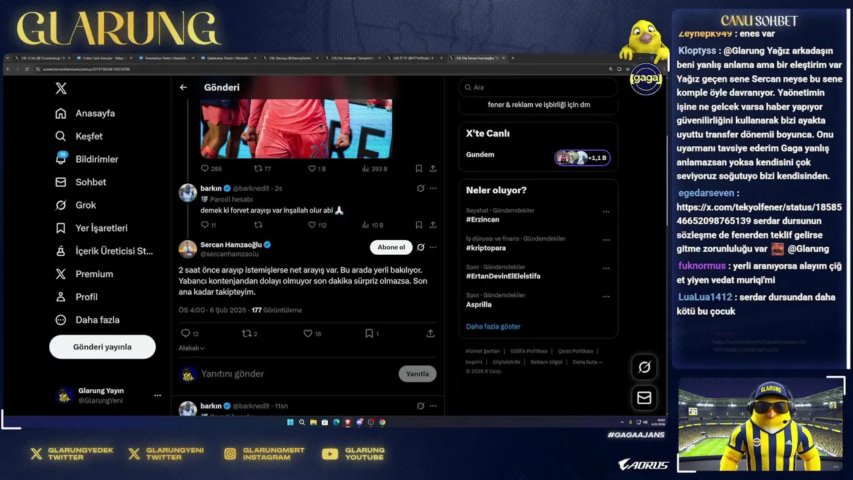More options for #kriptopara trend

pyautogui.click(x=606, y=239)
